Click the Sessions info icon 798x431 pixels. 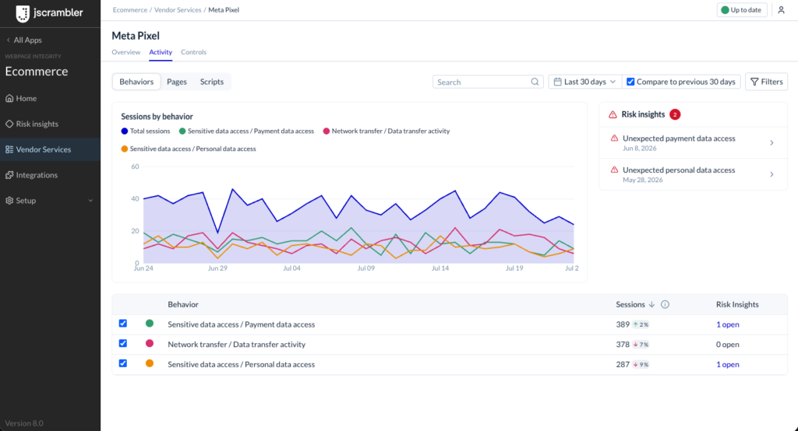665,304
